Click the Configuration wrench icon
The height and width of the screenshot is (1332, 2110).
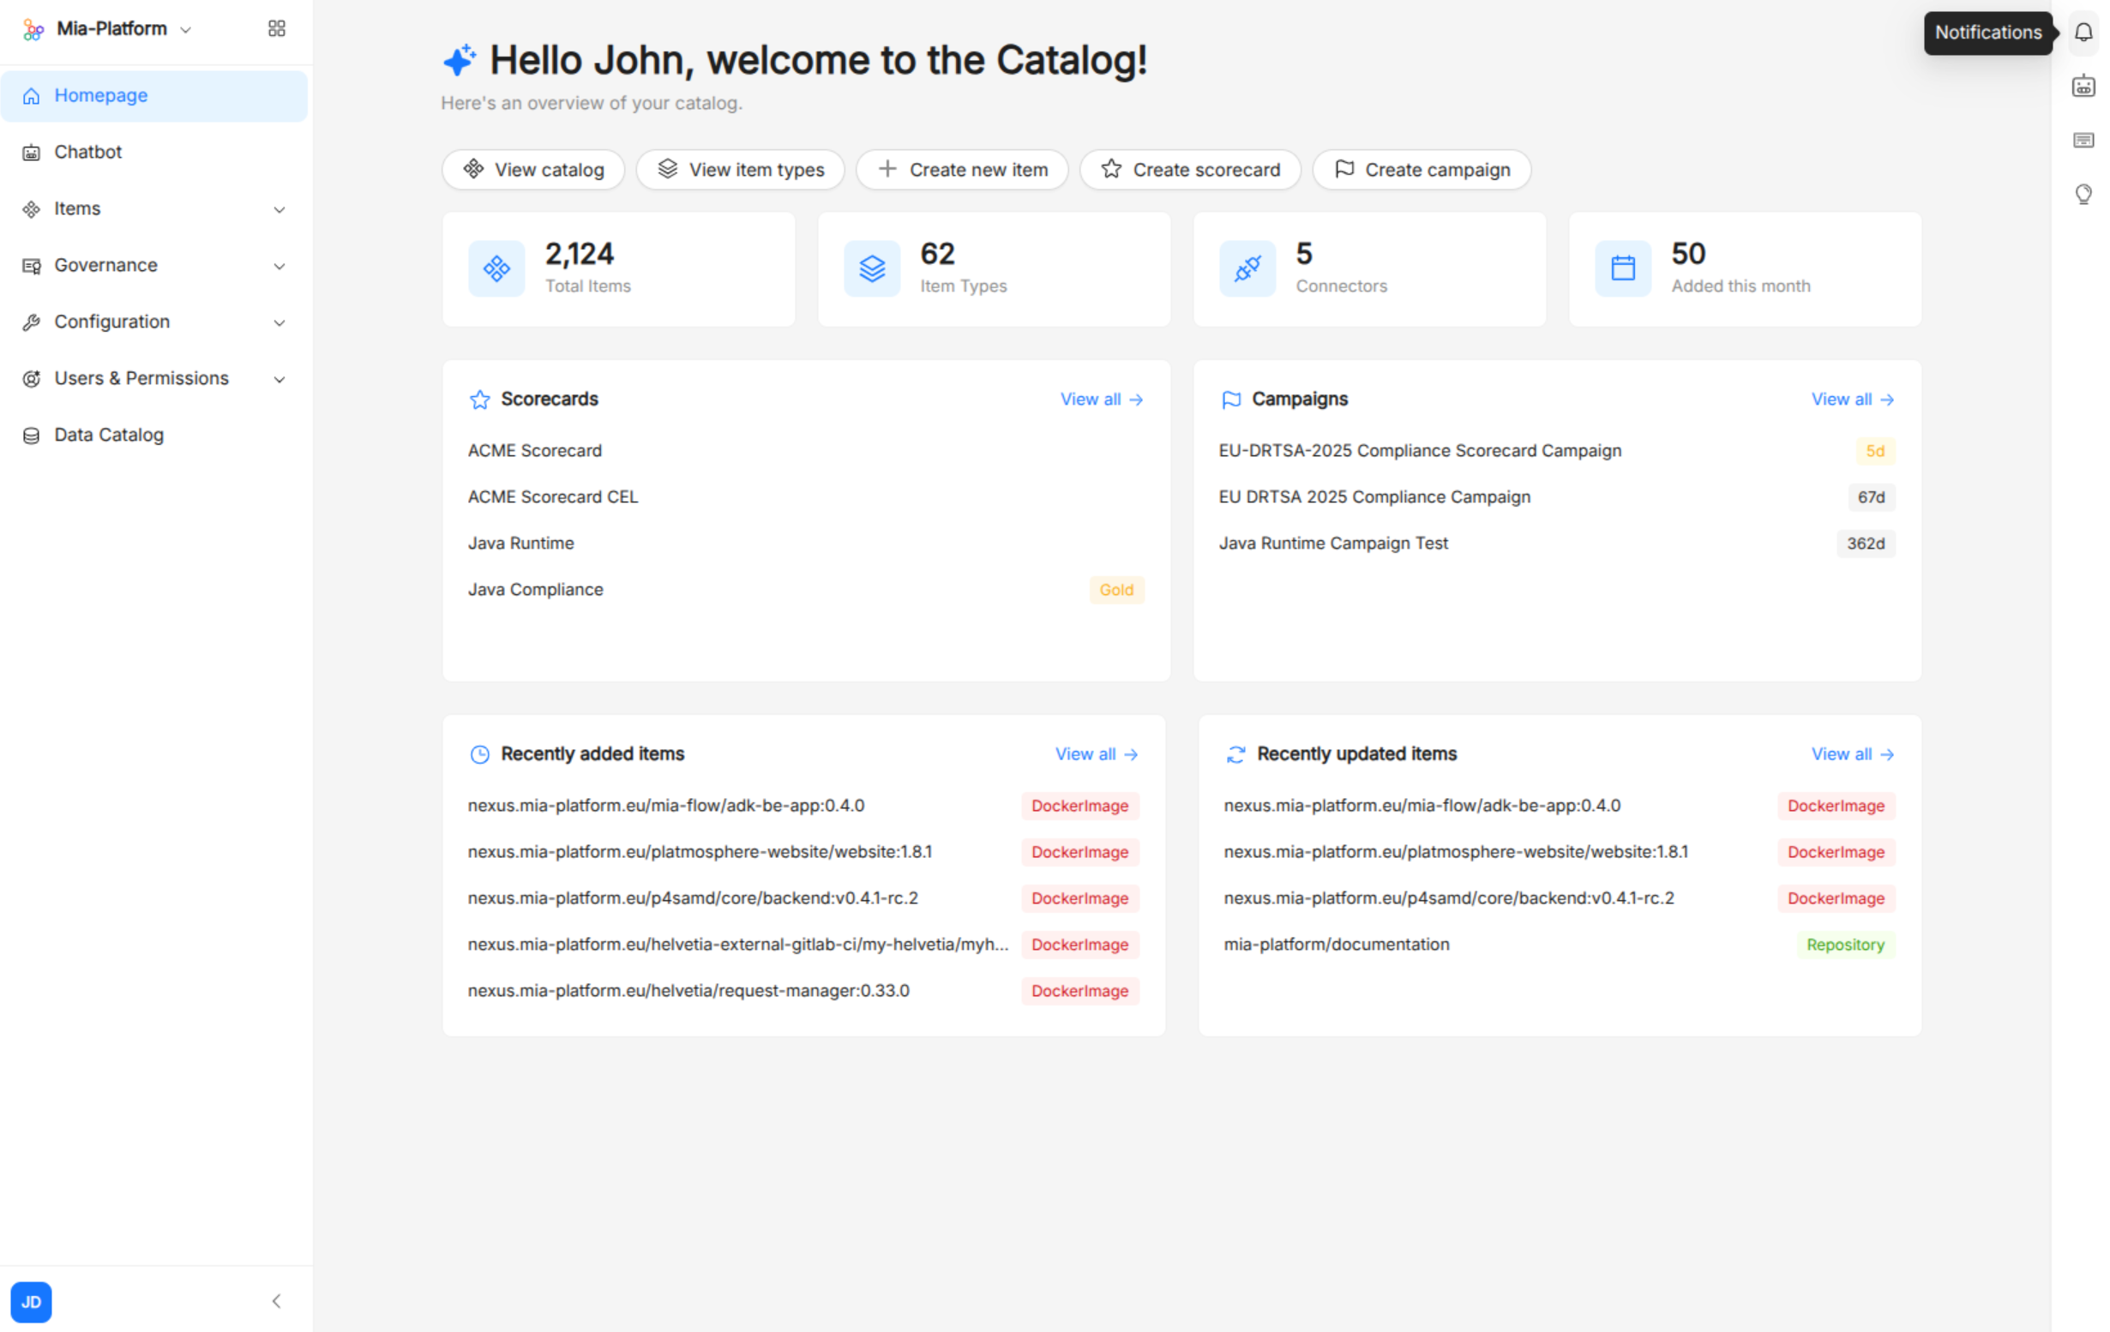click(32, 322)
